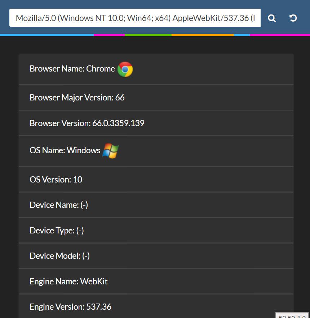Select the 'Engine Name: WebKit' row
The width and height of the screenshot is (310, 318).
pyautogui.click(x=156, y=282)
